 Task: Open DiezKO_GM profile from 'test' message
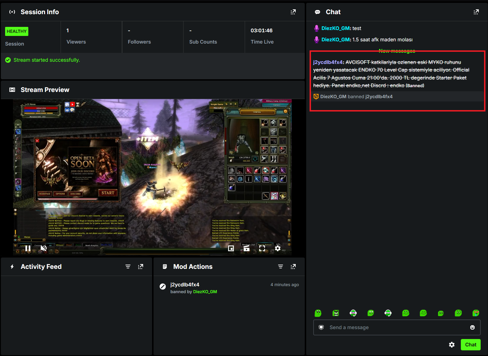336,28
